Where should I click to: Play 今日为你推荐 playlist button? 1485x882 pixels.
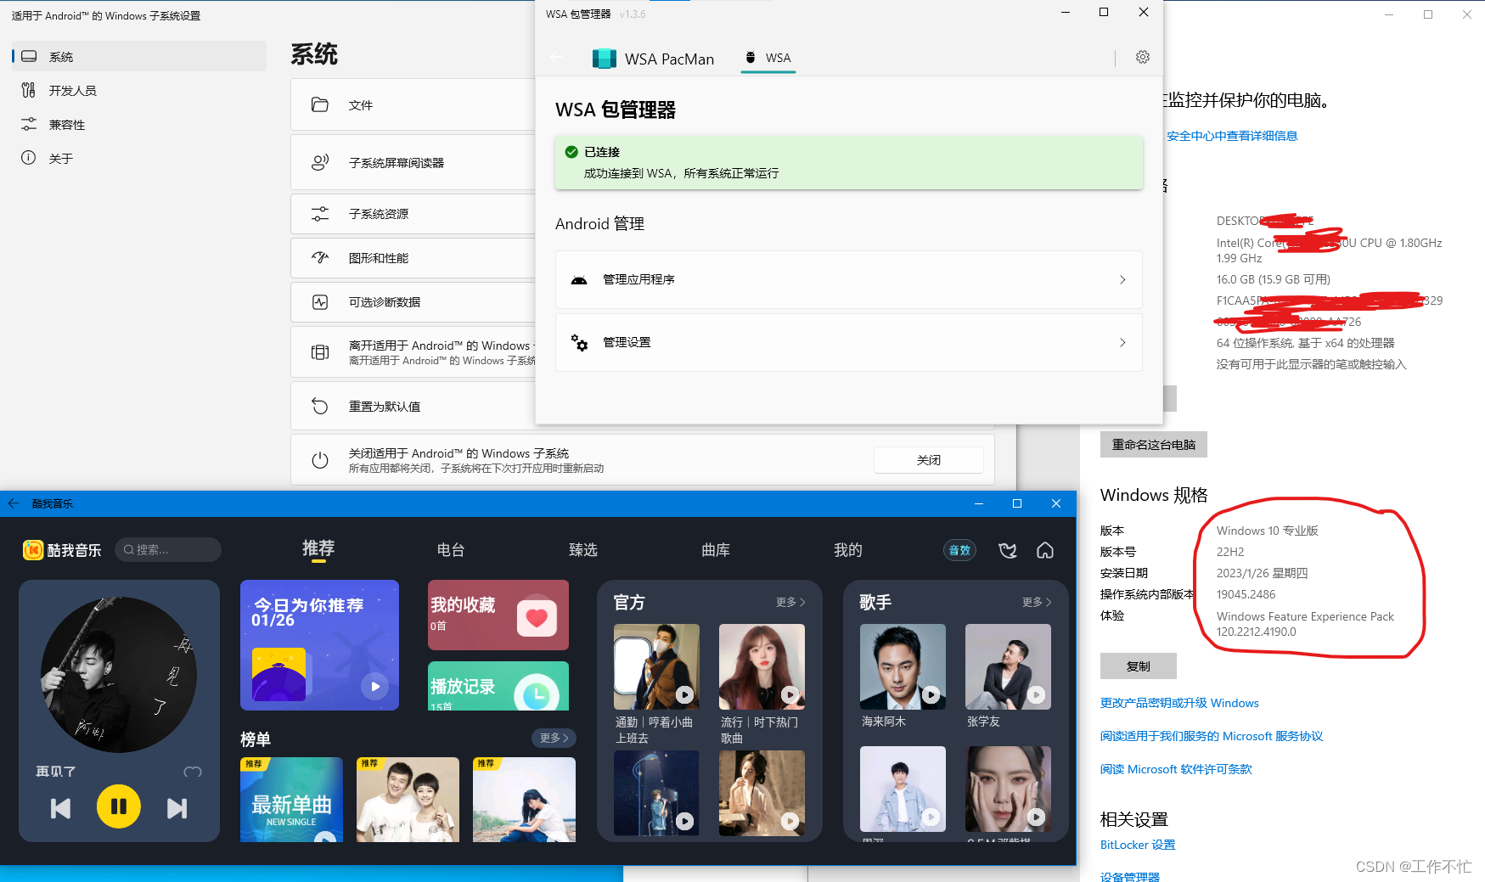coord(374,686)
